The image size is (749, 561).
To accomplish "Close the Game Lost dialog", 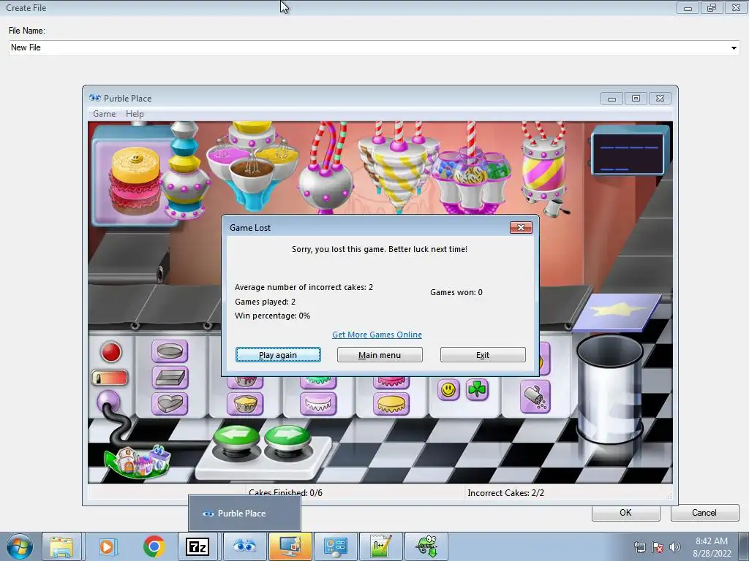I will pos(521,228).
